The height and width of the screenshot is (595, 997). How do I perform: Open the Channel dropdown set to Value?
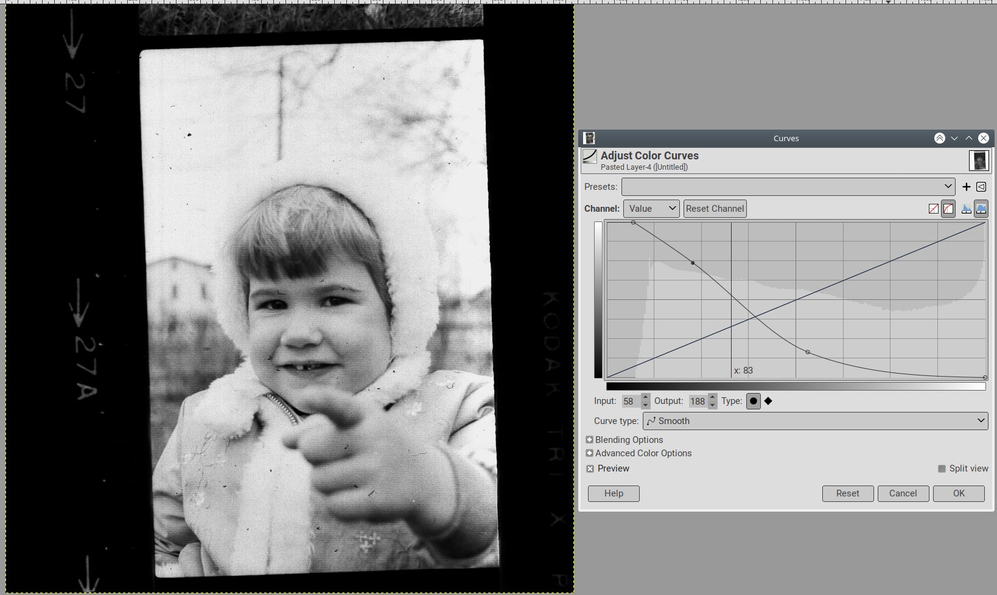pyautogui.click(x=651, y=209)
